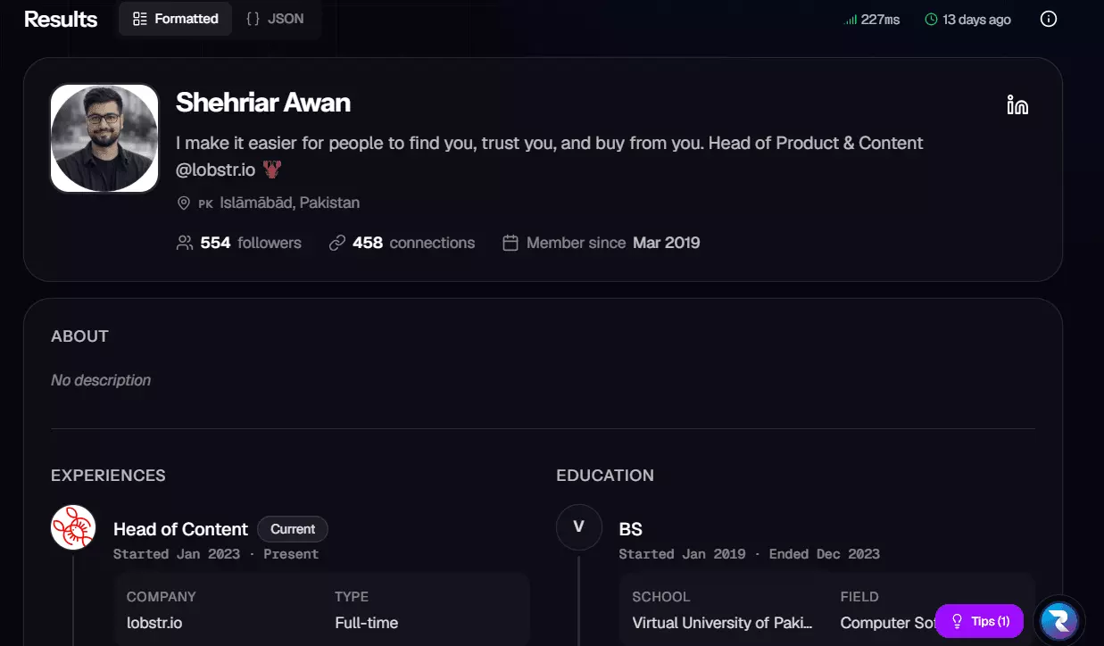Open the Tips (1) button

979,621
